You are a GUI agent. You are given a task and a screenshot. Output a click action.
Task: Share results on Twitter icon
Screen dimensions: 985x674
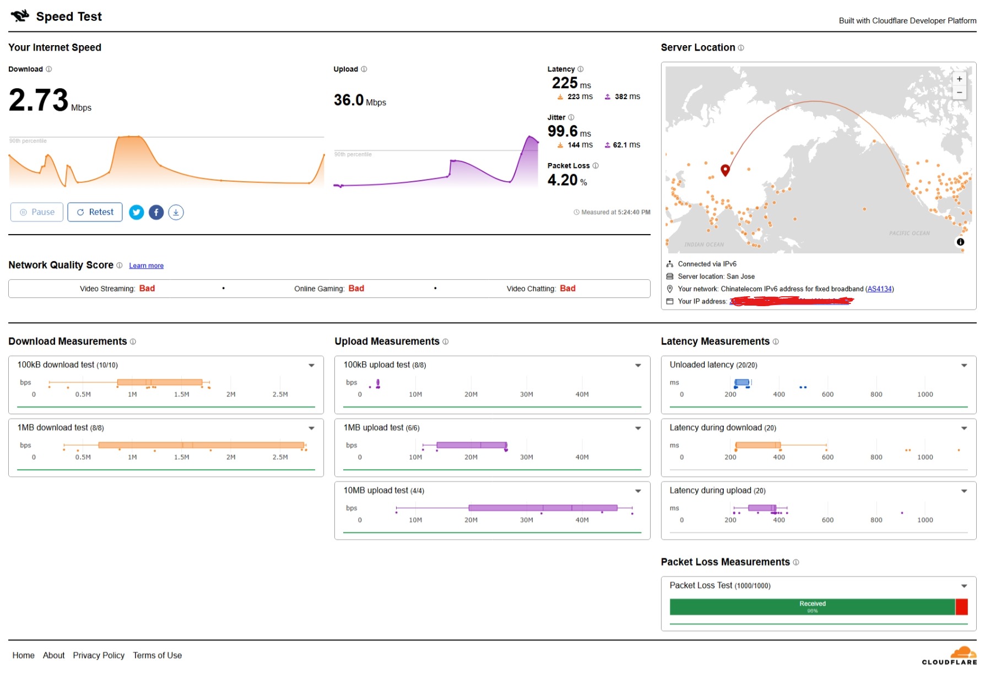[137, 213]
